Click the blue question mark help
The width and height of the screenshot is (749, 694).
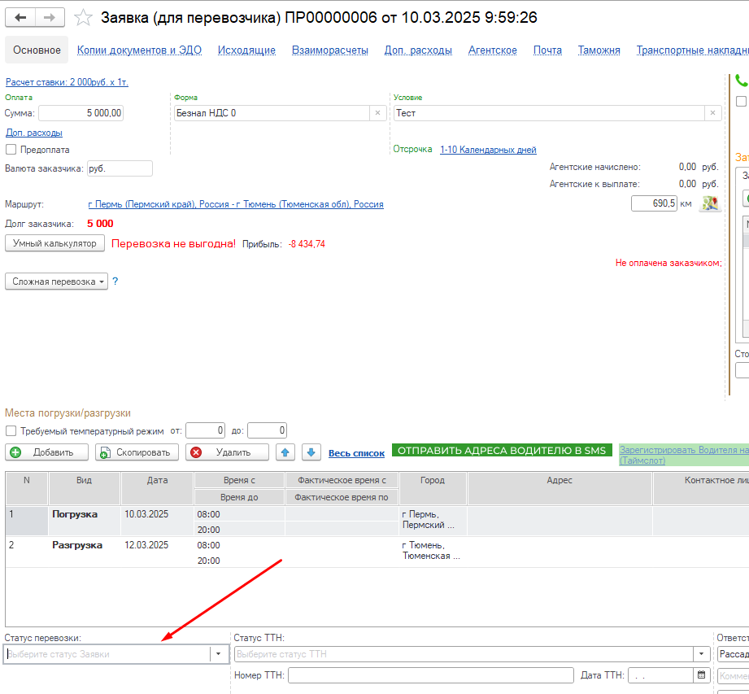pos(115,282)
